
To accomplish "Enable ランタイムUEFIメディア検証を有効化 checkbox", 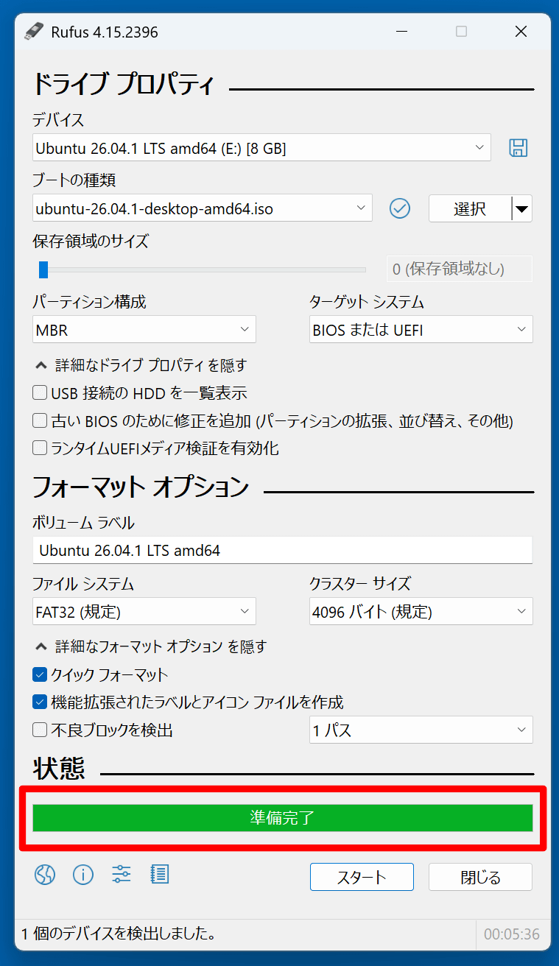I will tap(40, 448).
